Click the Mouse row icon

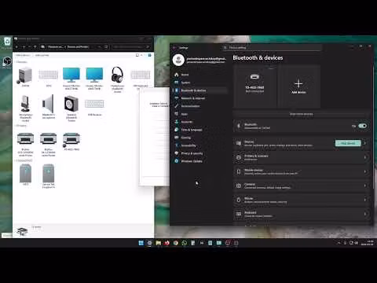tap(239, 200)
